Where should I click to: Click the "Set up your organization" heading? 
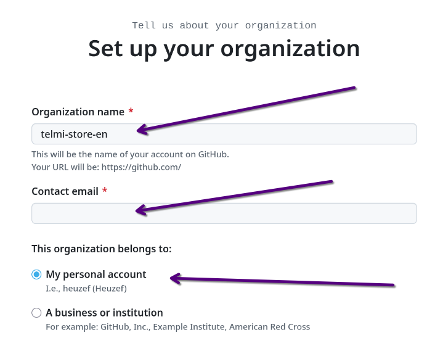tap(224, 48)
